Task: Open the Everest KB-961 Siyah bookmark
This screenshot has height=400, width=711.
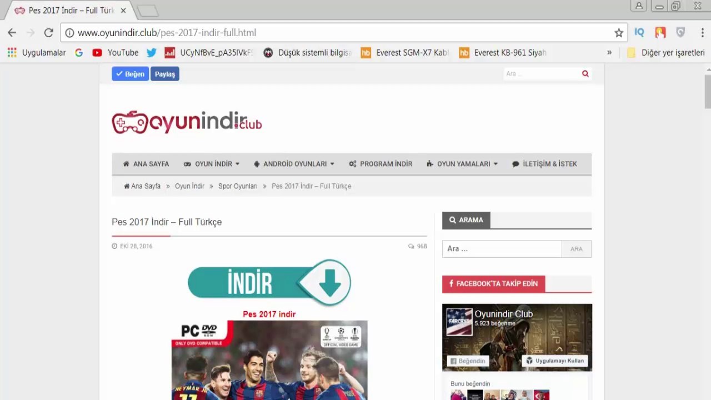Action: click(x=503, y=53)
